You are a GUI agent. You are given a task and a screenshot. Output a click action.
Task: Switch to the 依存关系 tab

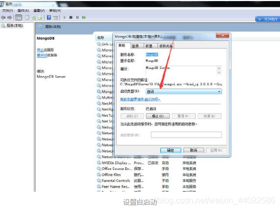[x=166, y=46]
